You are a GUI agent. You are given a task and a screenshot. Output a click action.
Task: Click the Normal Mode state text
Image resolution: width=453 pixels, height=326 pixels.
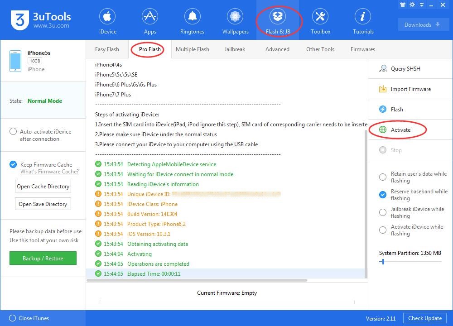pyautogui.click(x=45, y=101)
